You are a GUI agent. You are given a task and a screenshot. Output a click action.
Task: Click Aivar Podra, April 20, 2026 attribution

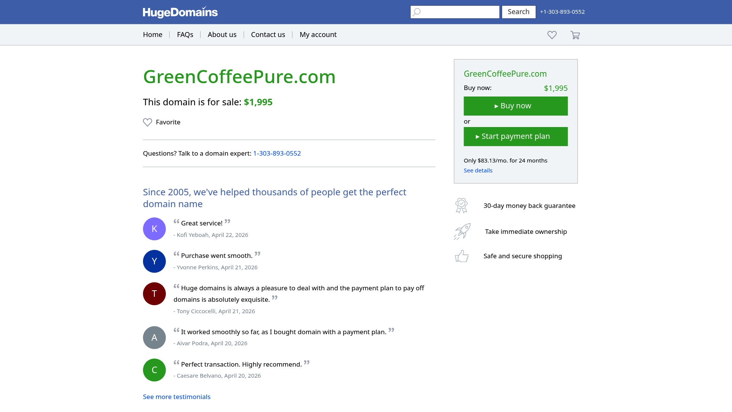tap(210, 343)
